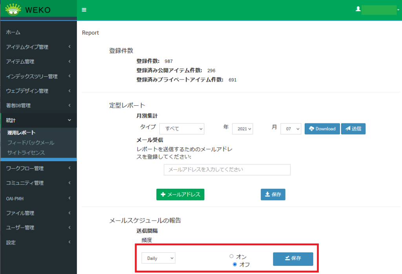Select the オン radio button
The height and width of the screenshot is (274, 402).
[232, 256]
